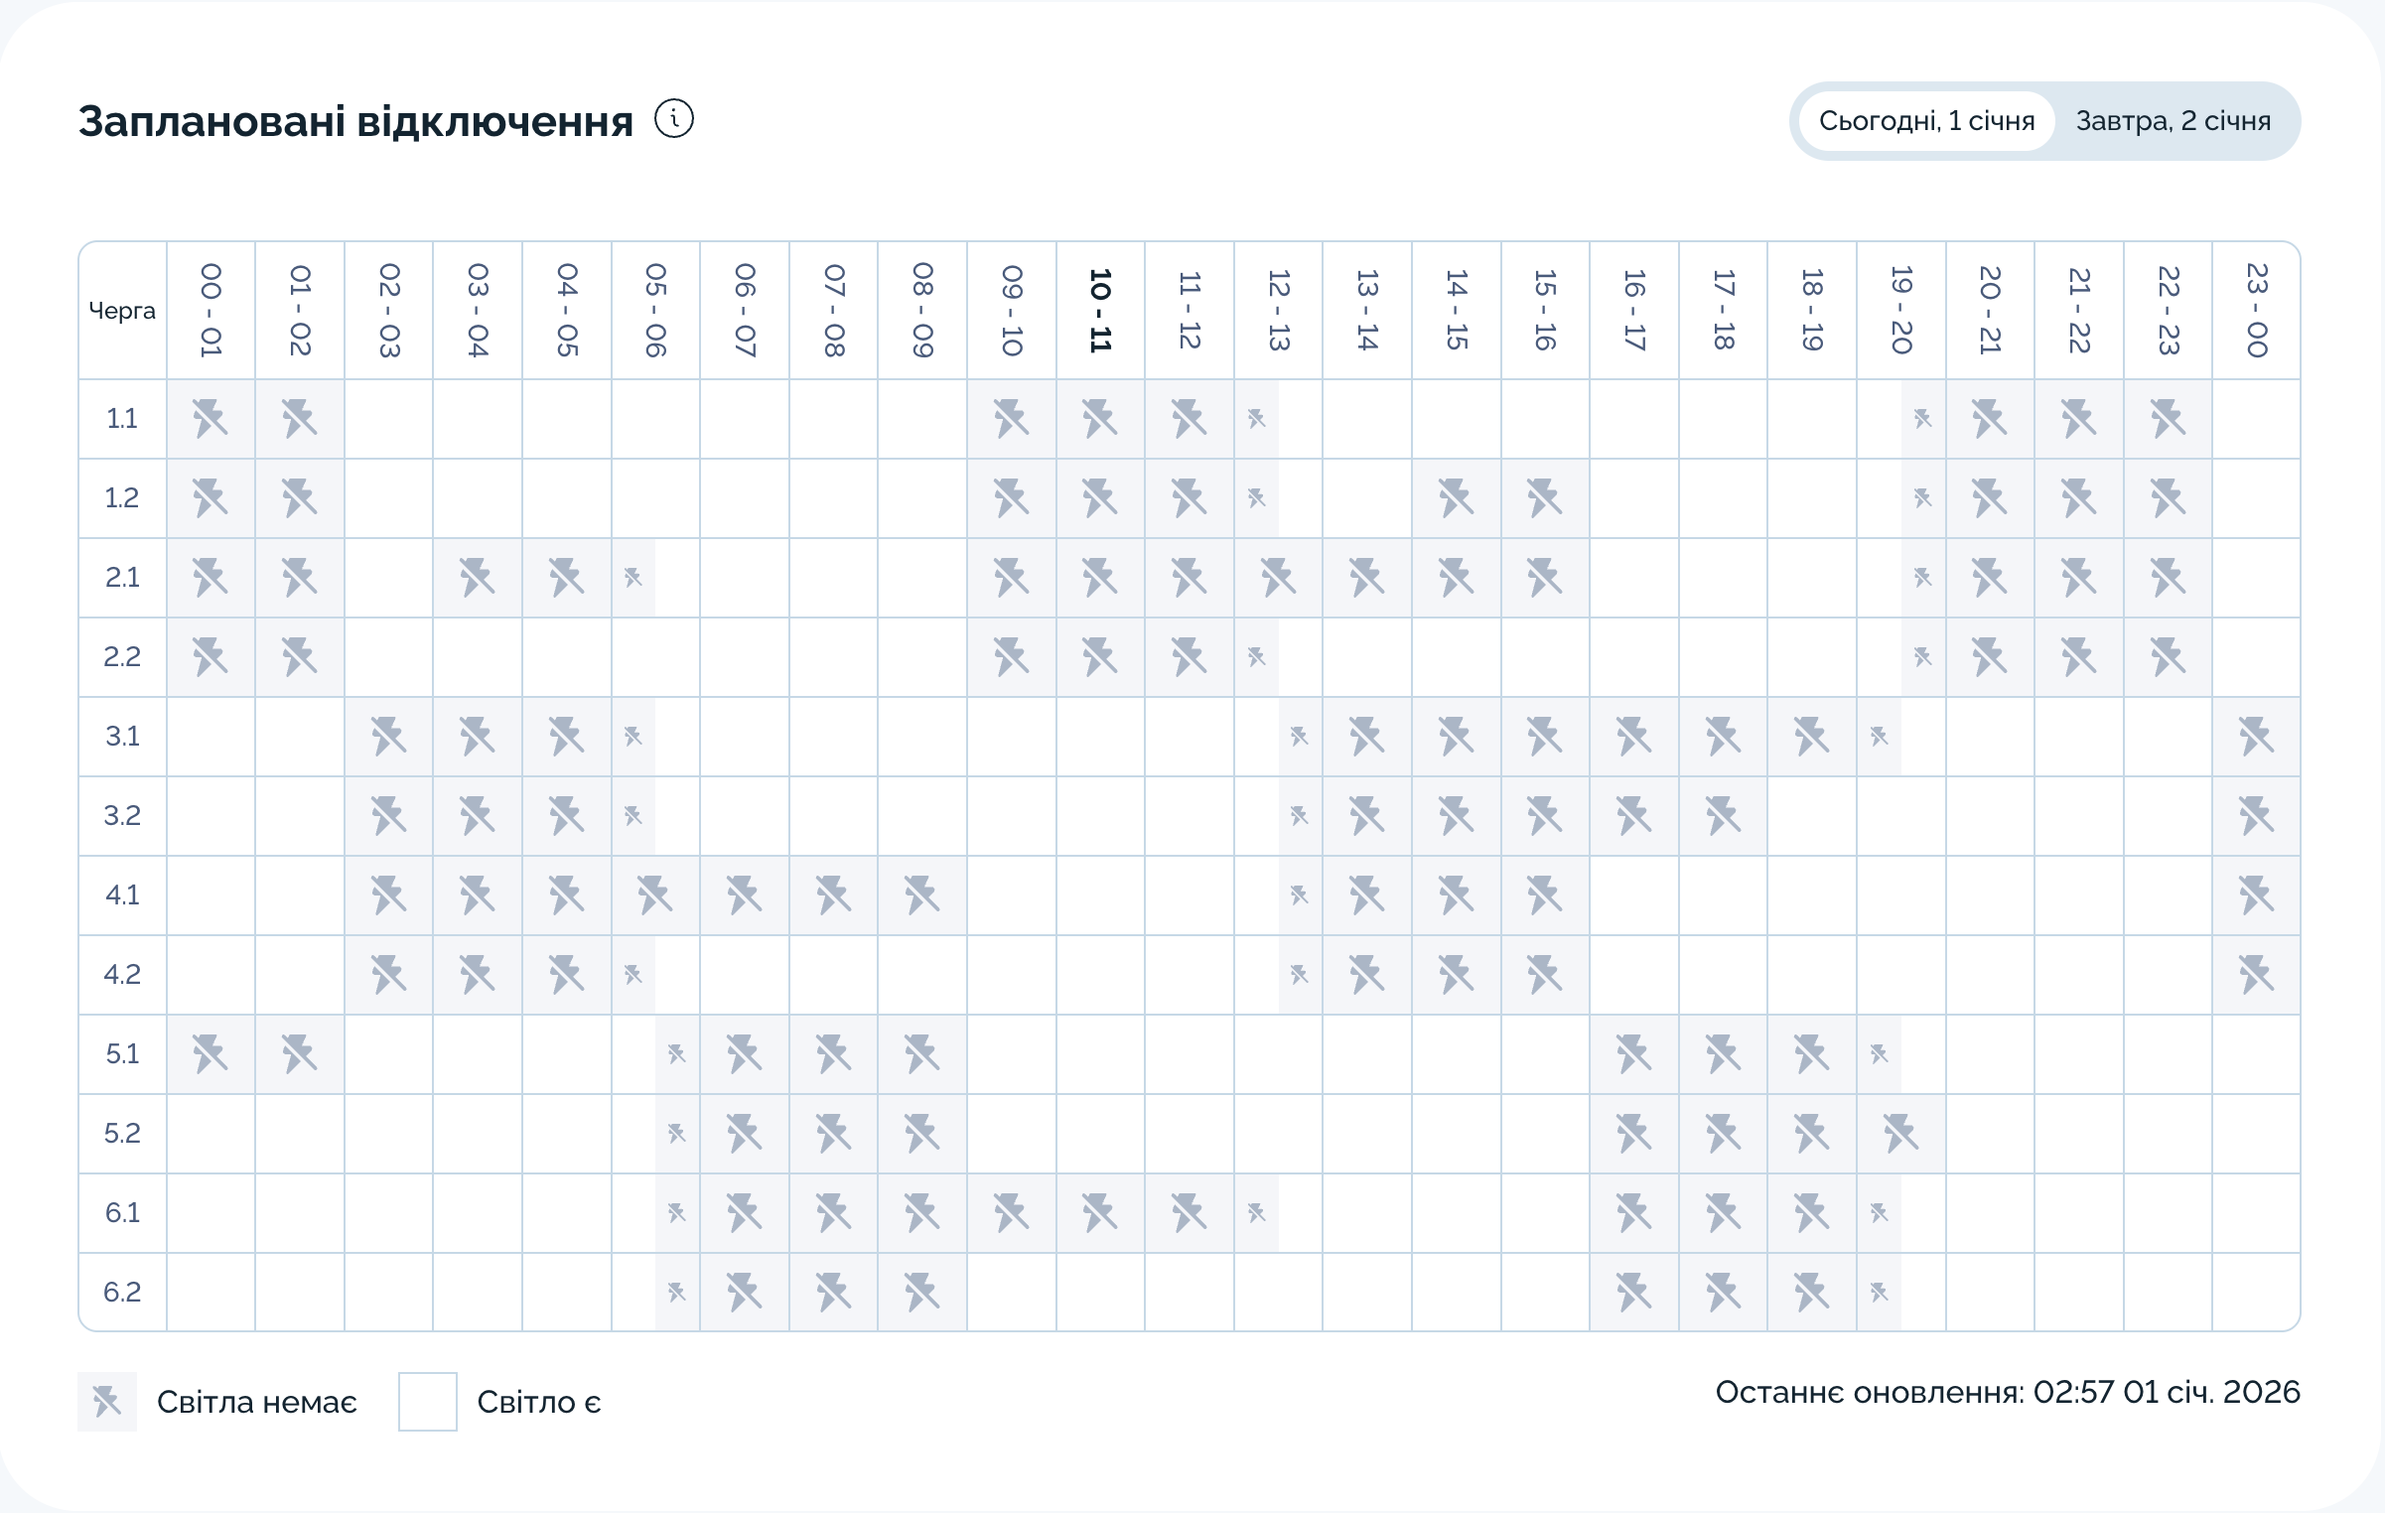Click the Черга column header
This screenshot has height=1513, width=2385.
coord(122,311)
